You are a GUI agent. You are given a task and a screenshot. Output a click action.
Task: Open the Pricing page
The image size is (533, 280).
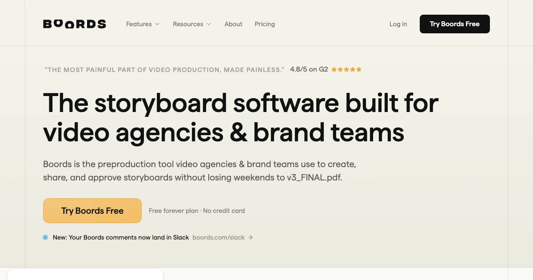tap(265, 24)
